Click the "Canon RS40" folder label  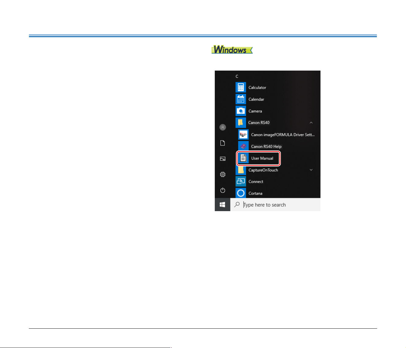point(259,122)
